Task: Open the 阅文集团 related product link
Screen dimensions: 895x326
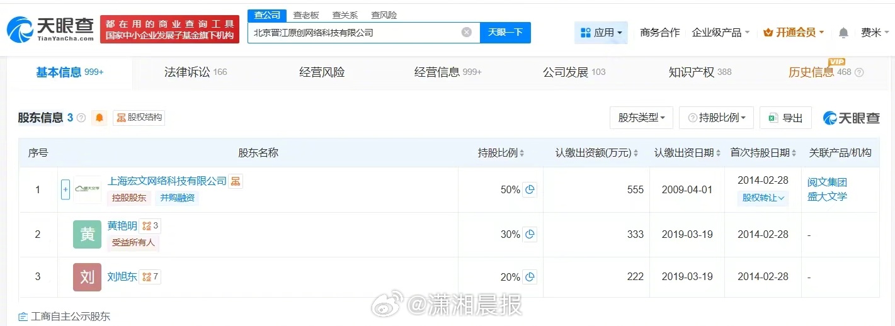Action: click(x=827, y=183)
